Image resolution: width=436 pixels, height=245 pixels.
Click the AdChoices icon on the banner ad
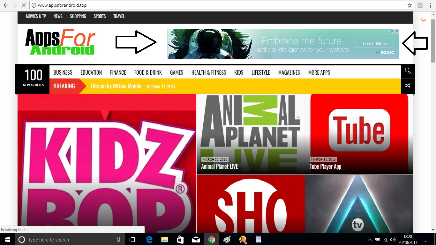(x=392, y=31)
